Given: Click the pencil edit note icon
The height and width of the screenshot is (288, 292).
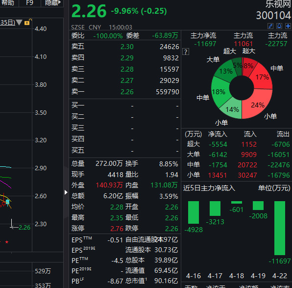Looking at the screenshot, I should (x=270, y=26).
